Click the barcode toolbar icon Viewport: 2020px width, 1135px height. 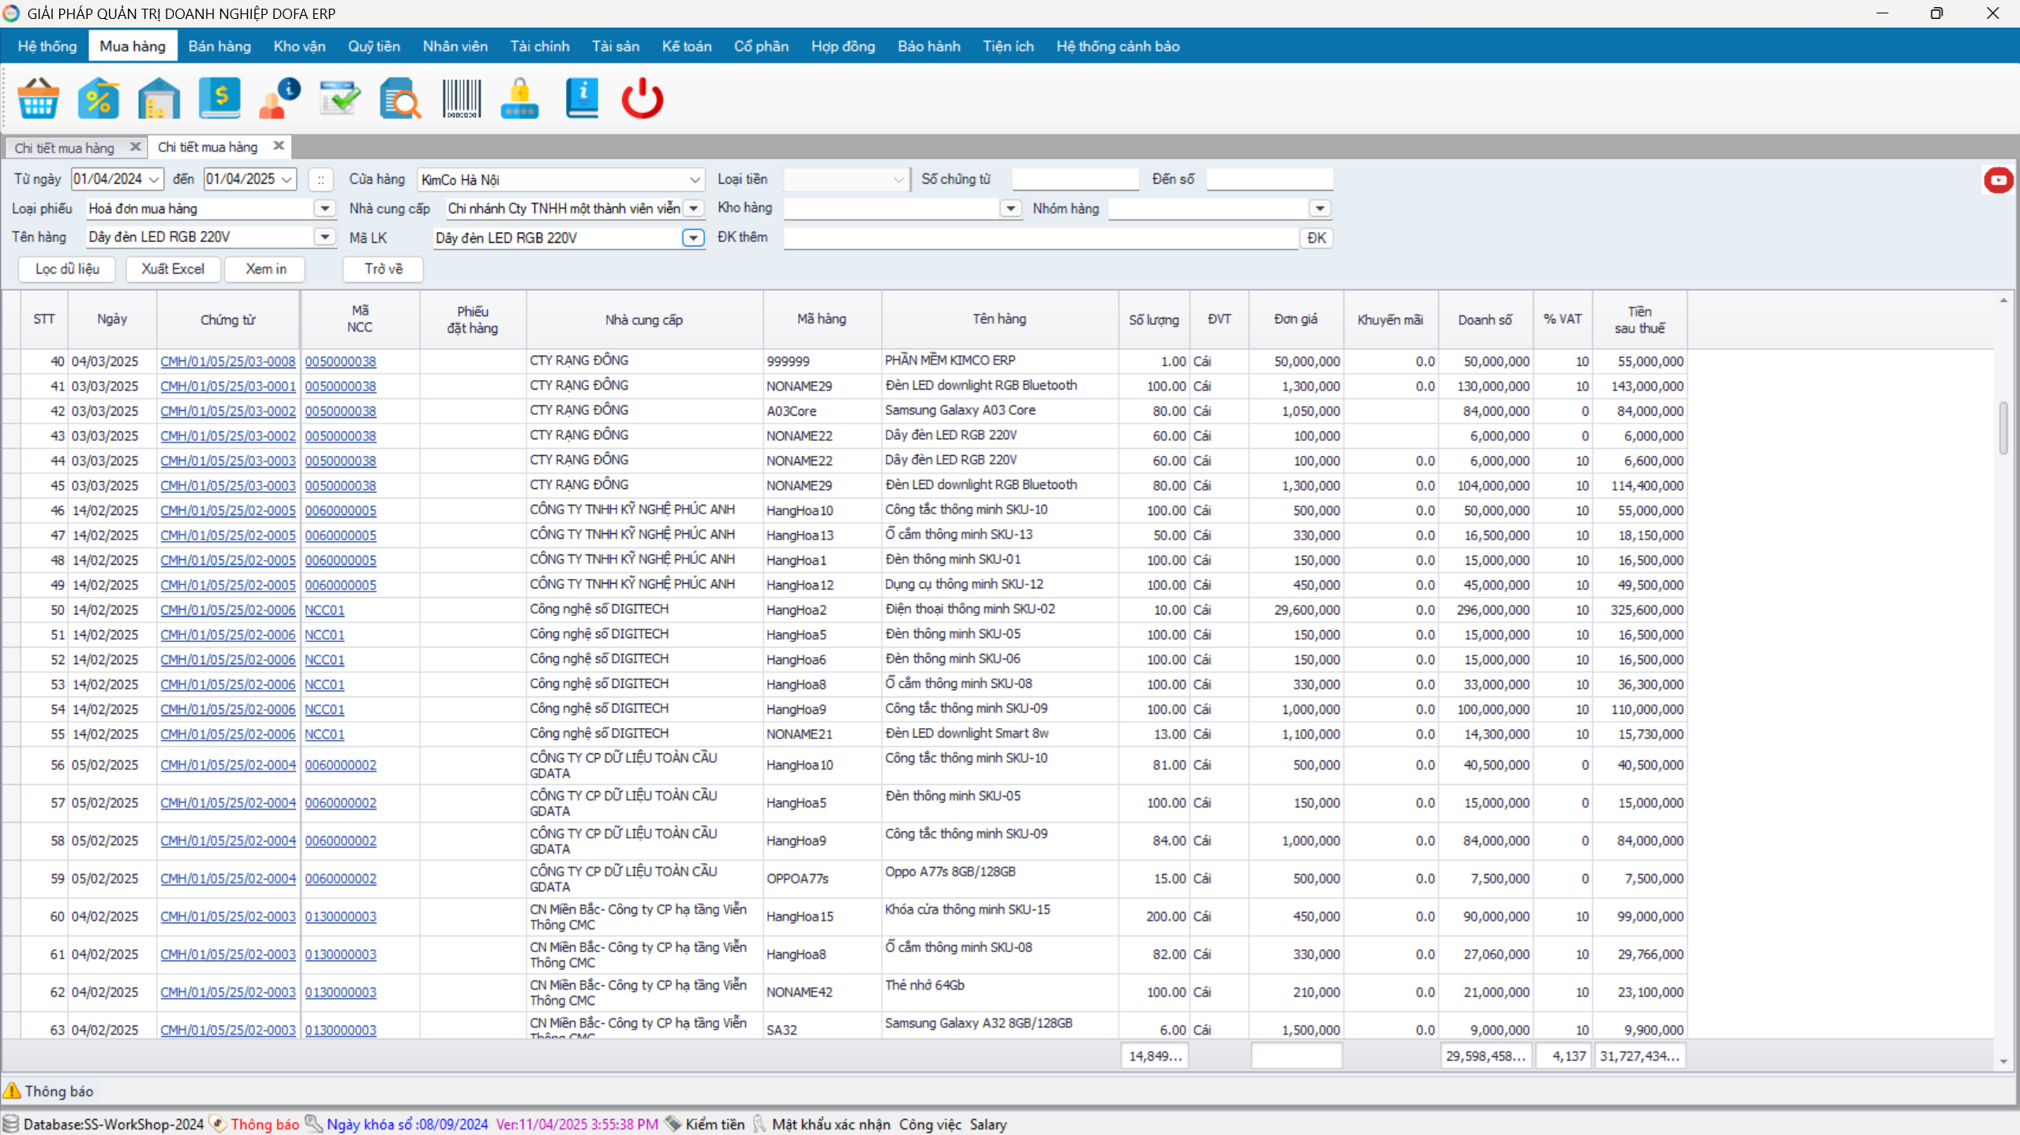[x=461, y=99]
